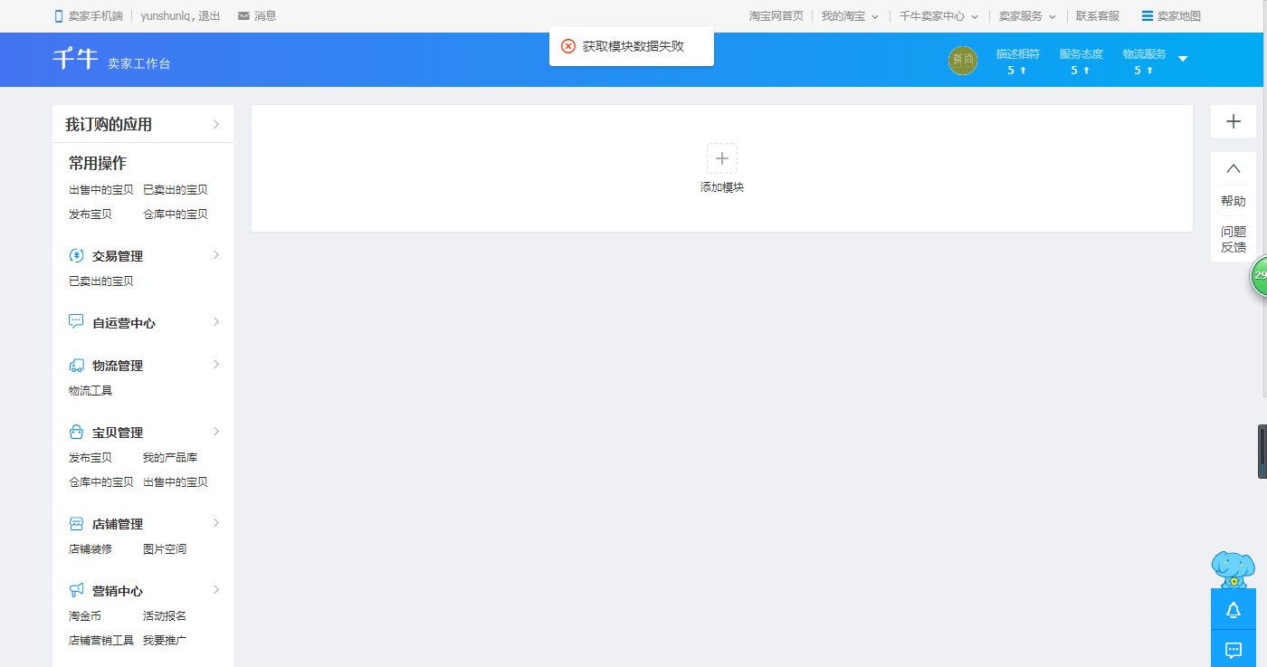Open notifications with the bell icon
Screen dimensions: 1267x667
tap(1234, 610)
